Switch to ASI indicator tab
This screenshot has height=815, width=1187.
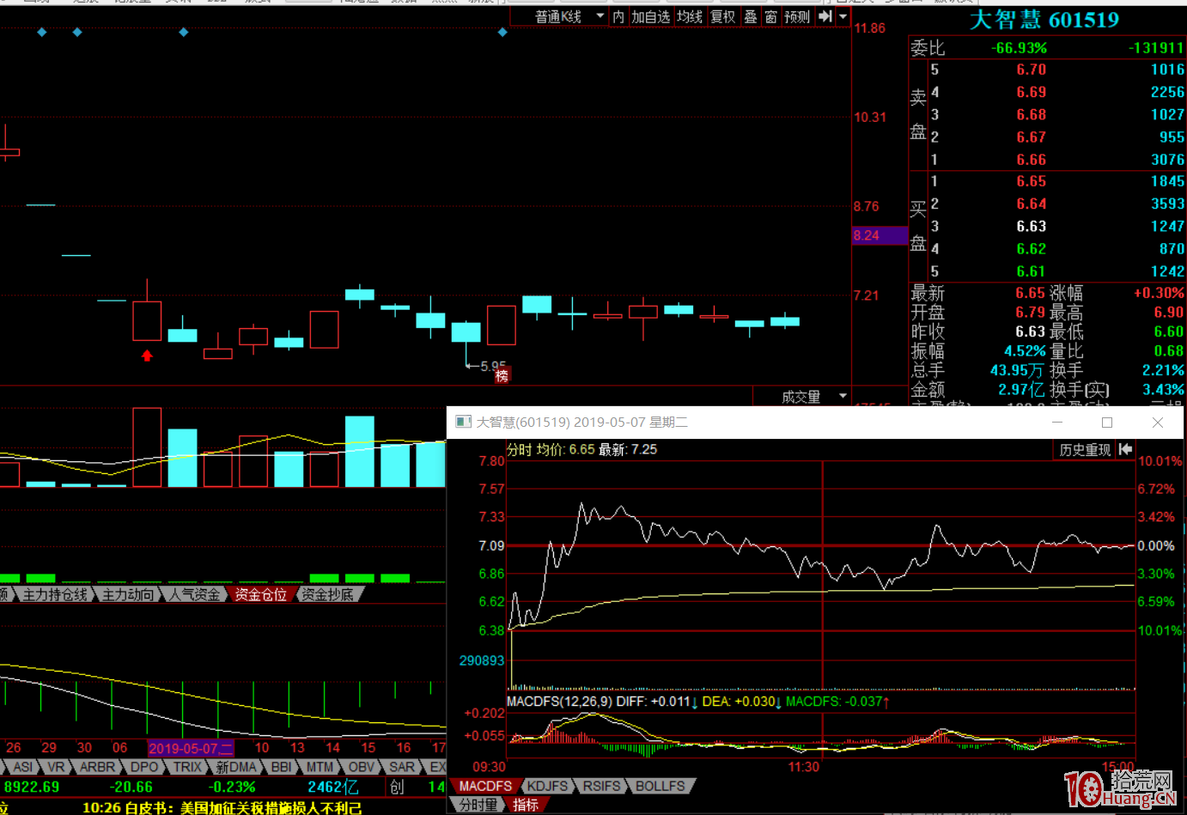(x=23, y=767)
